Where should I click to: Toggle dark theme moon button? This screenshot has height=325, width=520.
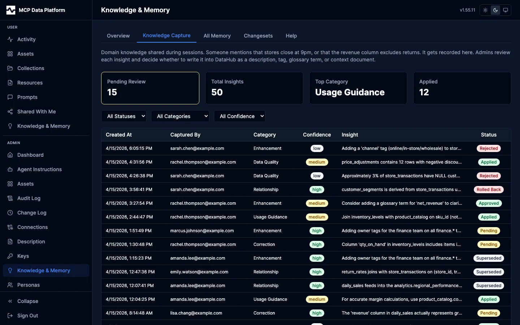point(495,10)
